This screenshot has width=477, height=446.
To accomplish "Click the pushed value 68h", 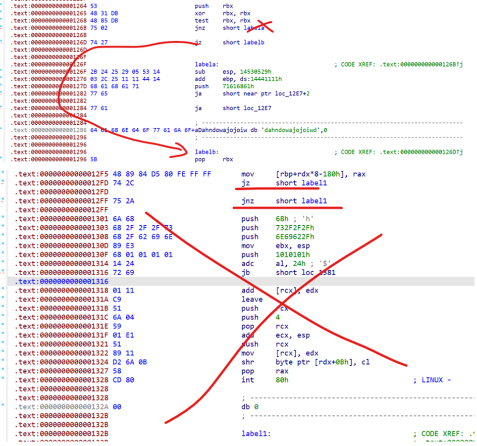I will pyautogui.click(x=282, y=219).
